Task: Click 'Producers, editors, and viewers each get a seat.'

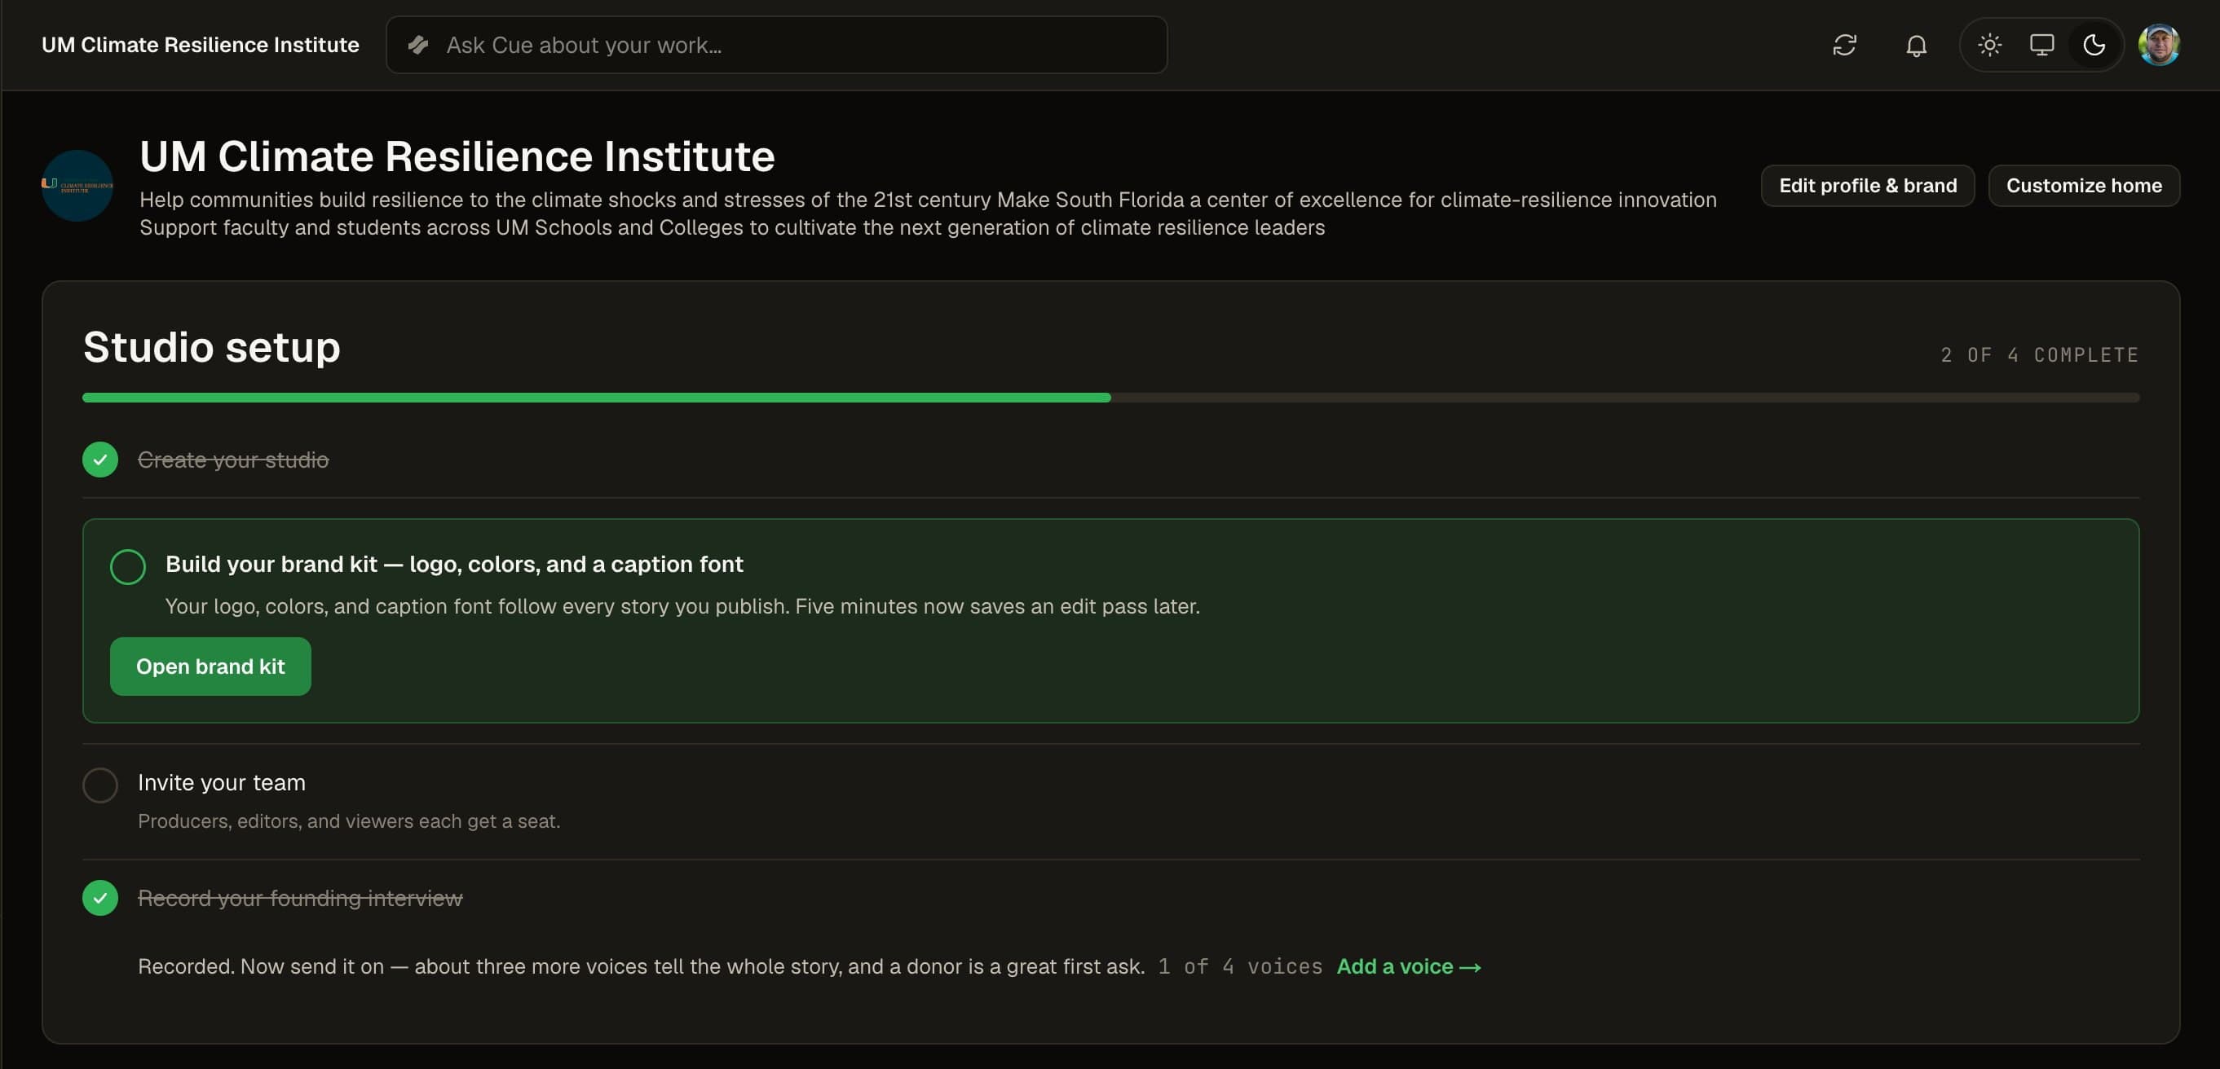Action: pos(349,822)
